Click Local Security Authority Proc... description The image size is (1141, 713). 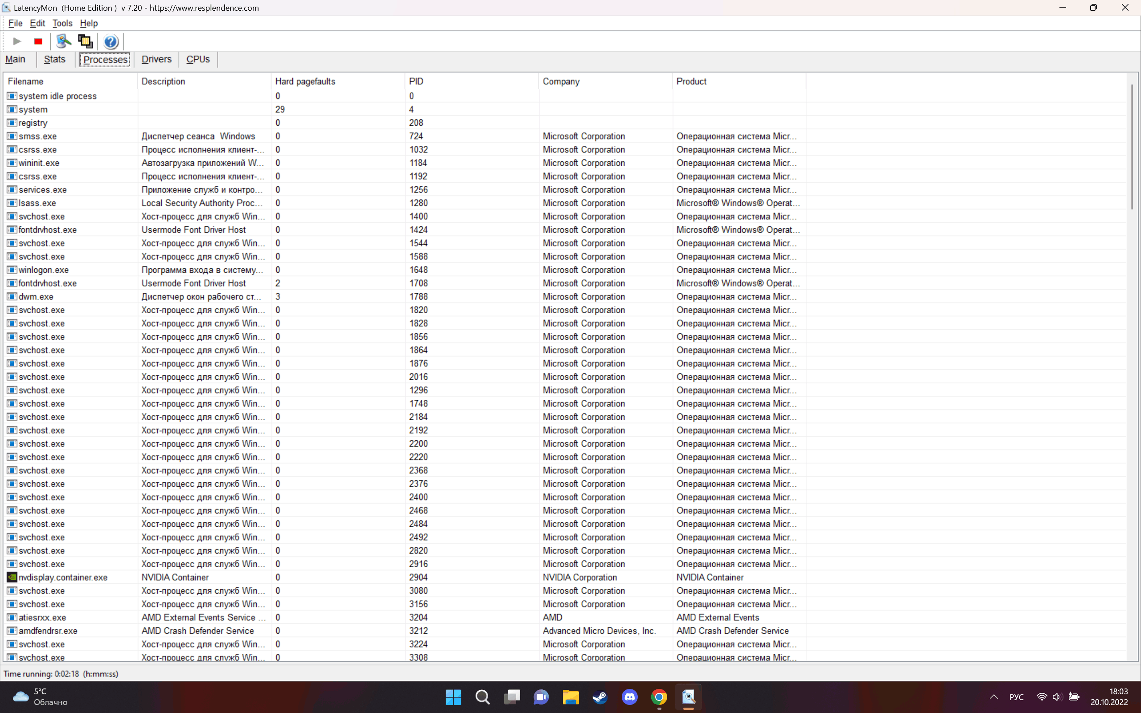click(x=202, y=203)
